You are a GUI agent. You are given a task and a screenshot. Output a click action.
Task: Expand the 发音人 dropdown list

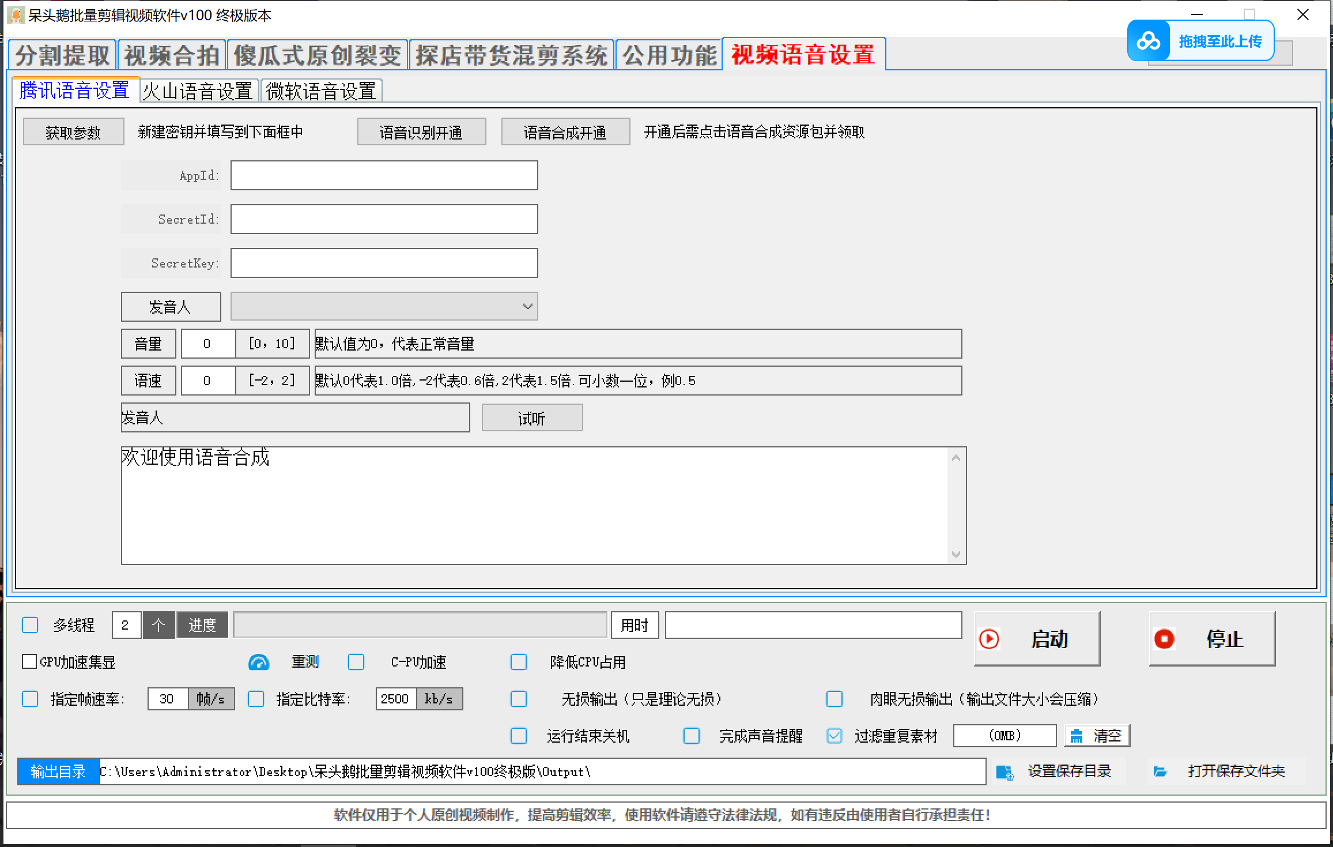point(527,306)
